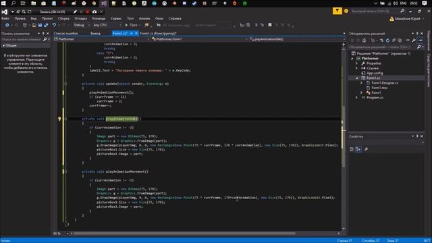Open the Platformer project scope dropdown in editor

pyautogui.click(x=102, y=39)
